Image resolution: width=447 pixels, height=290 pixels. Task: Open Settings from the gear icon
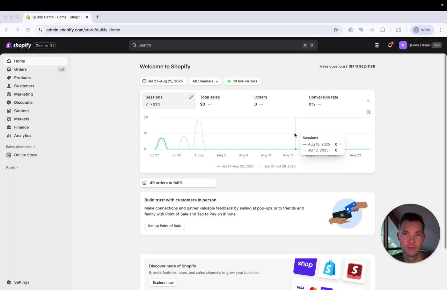[x=18, y=282]
